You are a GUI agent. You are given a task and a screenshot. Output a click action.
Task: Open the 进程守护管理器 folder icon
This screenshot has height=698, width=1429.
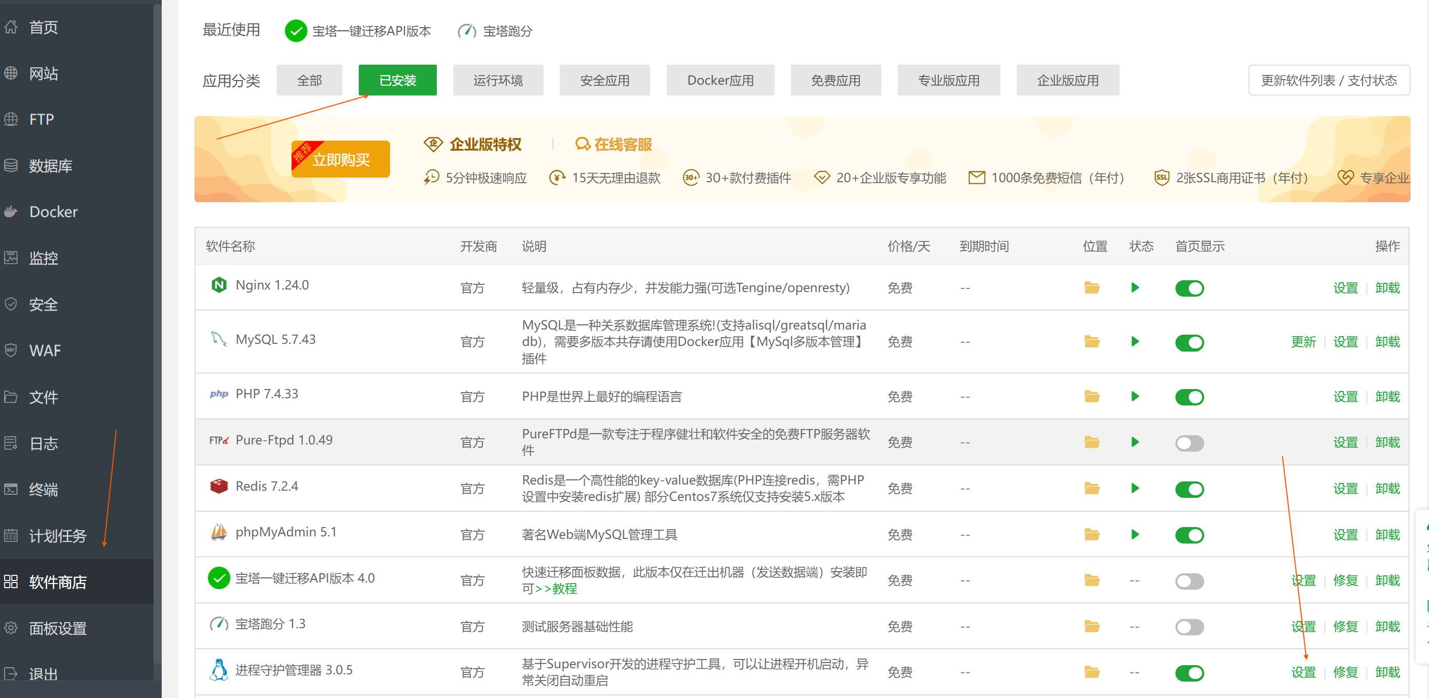(1092, 672)
